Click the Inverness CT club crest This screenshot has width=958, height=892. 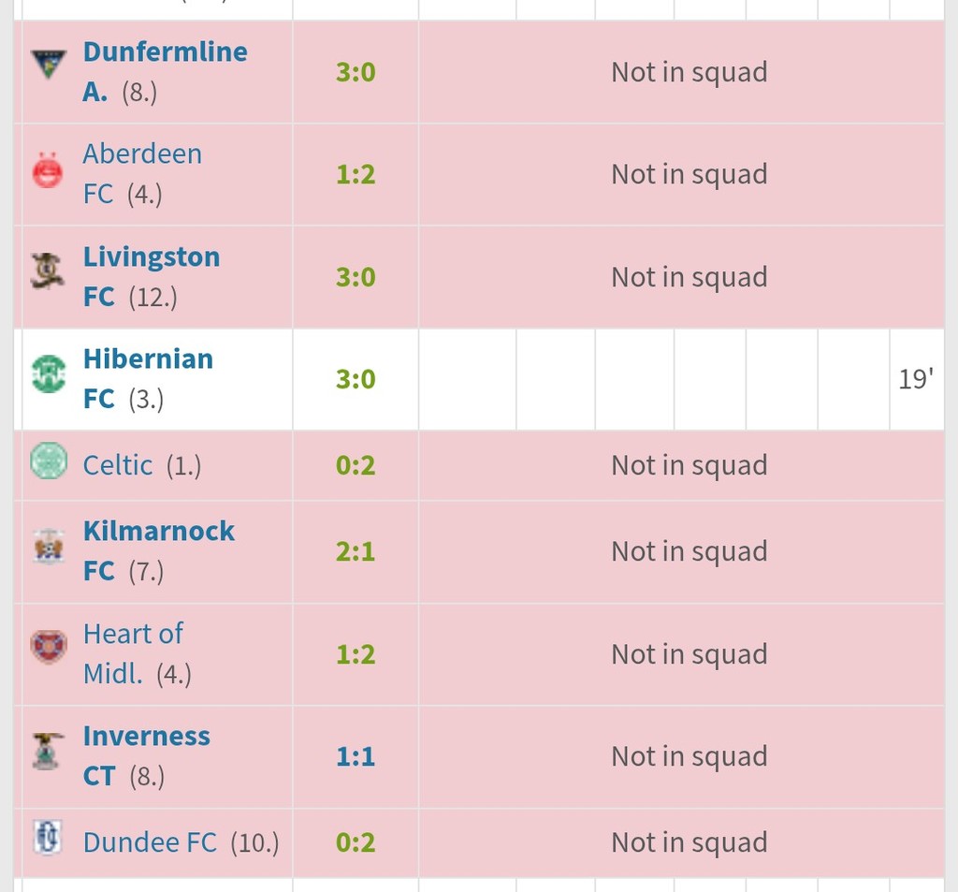coord(47,751)
